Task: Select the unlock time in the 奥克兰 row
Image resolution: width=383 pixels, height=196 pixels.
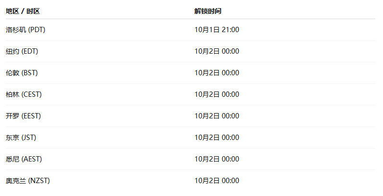Action: 217,181
